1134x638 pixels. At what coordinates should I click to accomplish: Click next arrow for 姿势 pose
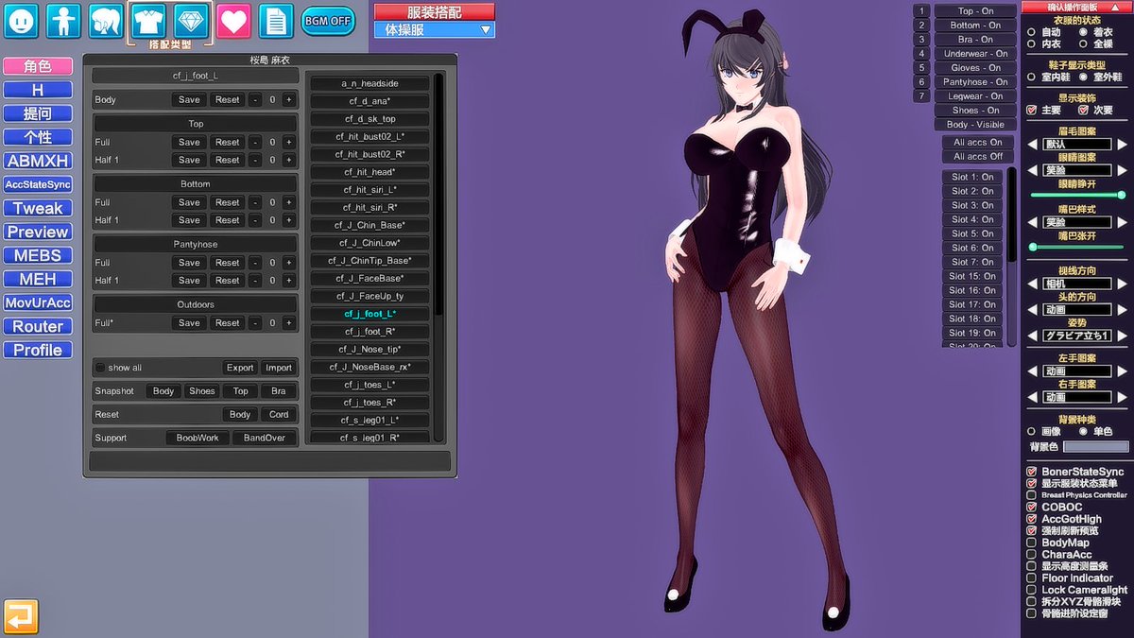pos(1122,336)
